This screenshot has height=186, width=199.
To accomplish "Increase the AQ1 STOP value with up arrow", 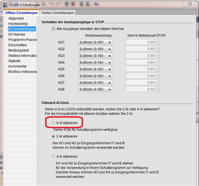I will pos(157,41).
